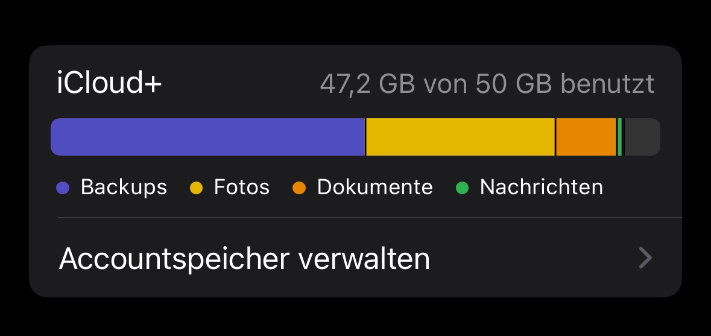The width and height of the screenshot is (711, 336).
Task: Tap the gray unused storage segment
Action: point(642,137)
